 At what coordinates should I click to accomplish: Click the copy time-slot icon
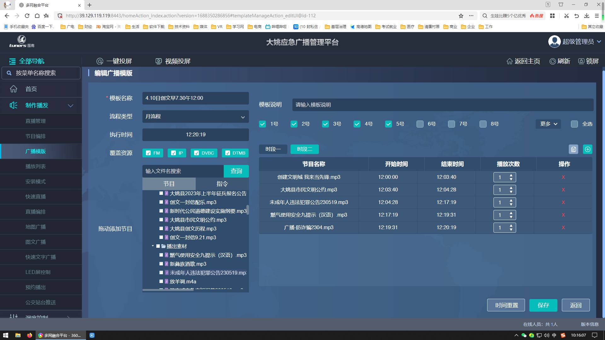coord(573,149)
